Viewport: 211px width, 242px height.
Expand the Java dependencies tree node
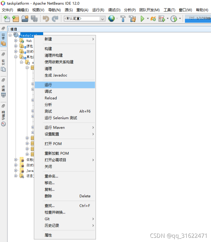click(x=16, y=170)
